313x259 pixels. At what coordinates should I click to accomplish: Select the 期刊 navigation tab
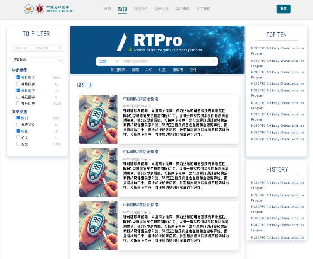pyautogui.click(x=122, y=9)
